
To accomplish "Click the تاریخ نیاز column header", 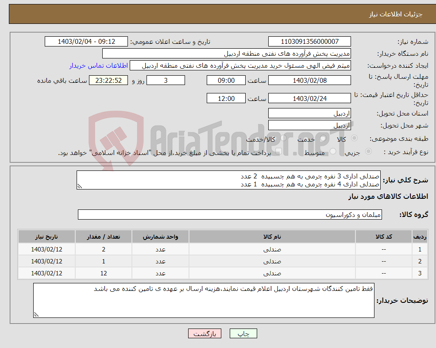I will click(46, 236).
